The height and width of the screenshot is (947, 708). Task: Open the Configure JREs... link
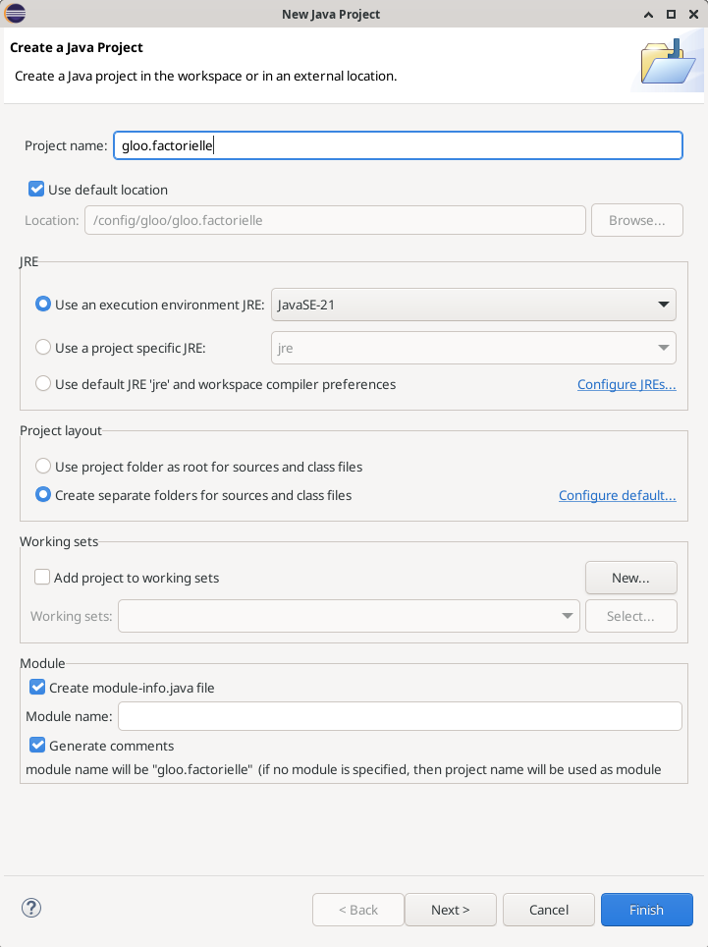point(626,384)
